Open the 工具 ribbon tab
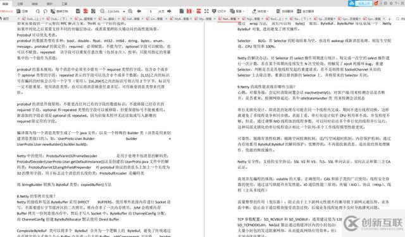The width and height of the screenshot is (405, 237). pyautogui.click(x=65, y=4)
